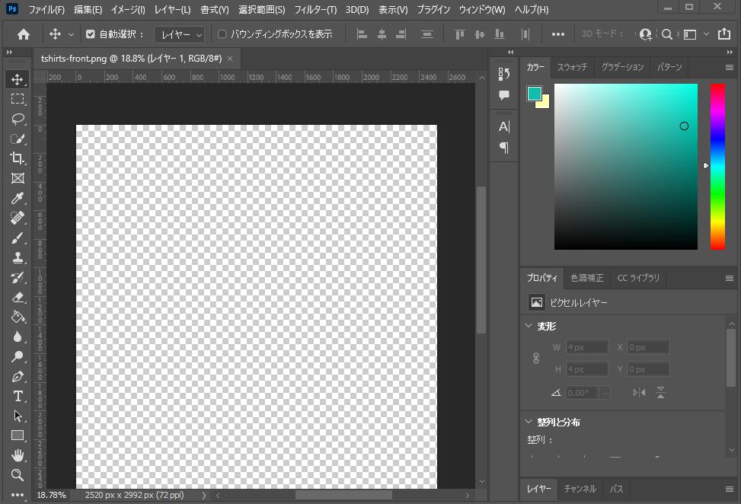Viewport: 741px width, 504px height.
Task: Select the Lasso tool
Action: (x=18, y=119)
